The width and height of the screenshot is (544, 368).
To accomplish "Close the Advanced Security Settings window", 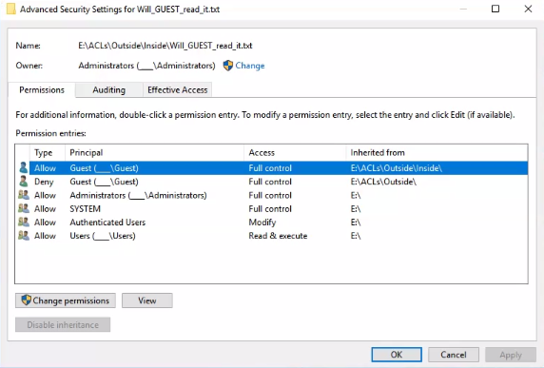I will coord(528,9).
